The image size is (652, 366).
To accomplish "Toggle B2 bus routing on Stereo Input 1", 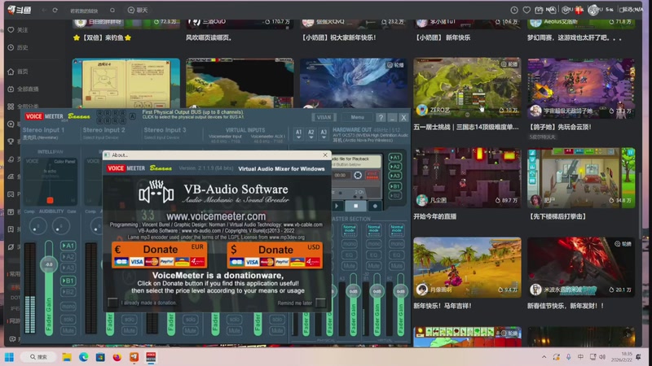I will tap(68, 292).
